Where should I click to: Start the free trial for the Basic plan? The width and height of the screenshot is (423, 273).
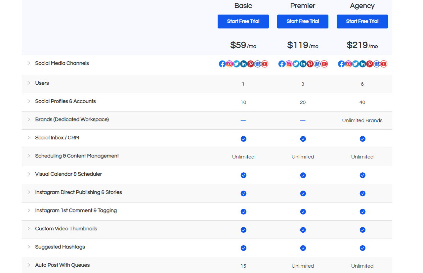[243, 22]
